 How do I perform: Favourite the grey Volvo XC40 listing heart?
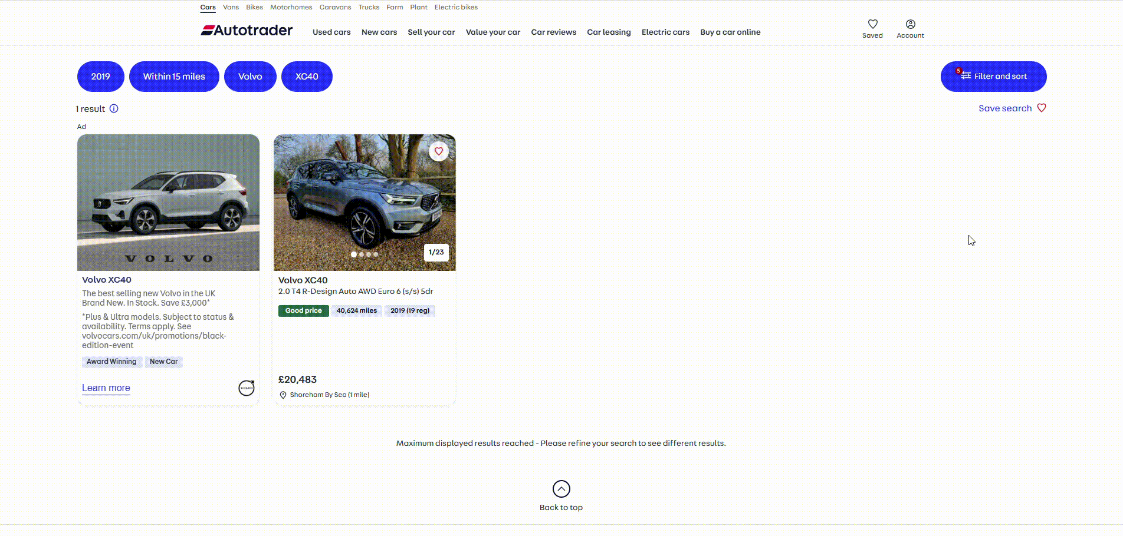pyautogui.click(x=439, y=151)
